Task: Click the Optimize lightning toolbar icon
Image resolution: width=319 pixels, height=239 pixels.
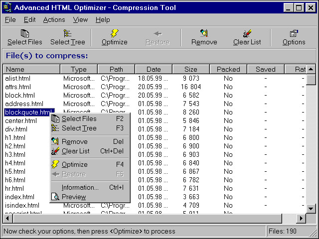Action: point(114,33)
